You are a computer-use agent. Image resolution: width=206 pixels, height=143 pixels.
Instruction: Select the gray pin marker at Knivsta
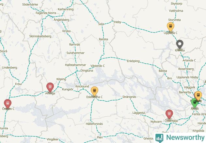(180, 44)
